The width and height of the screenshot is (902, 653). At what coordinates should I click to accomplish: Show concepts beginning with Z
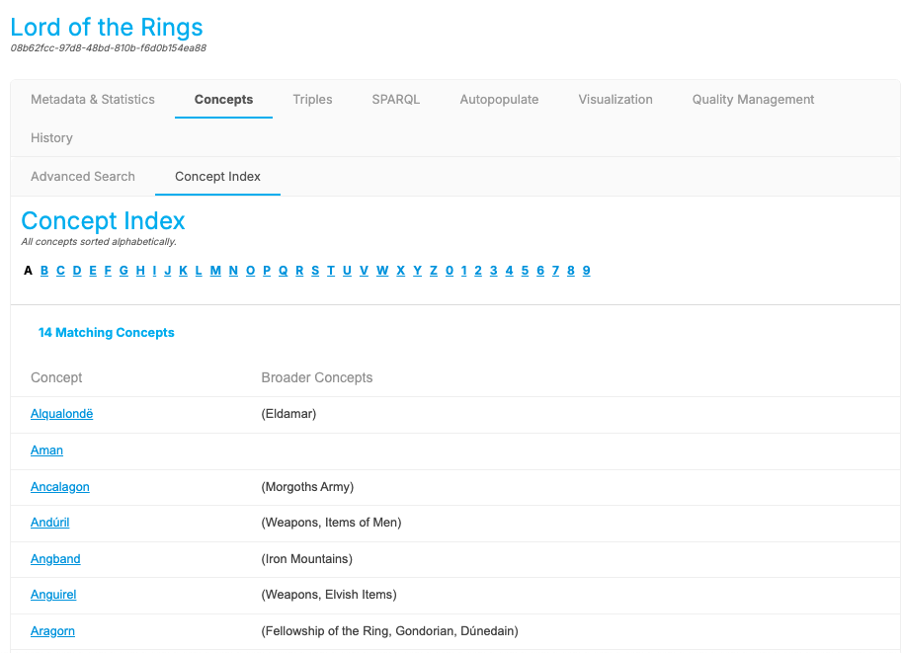pyautogui.click(x=433, y=270)
